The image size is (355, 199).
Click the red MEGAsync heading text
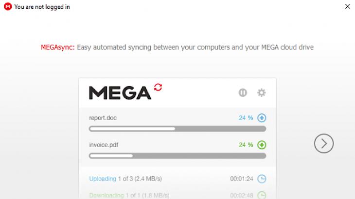57,47
